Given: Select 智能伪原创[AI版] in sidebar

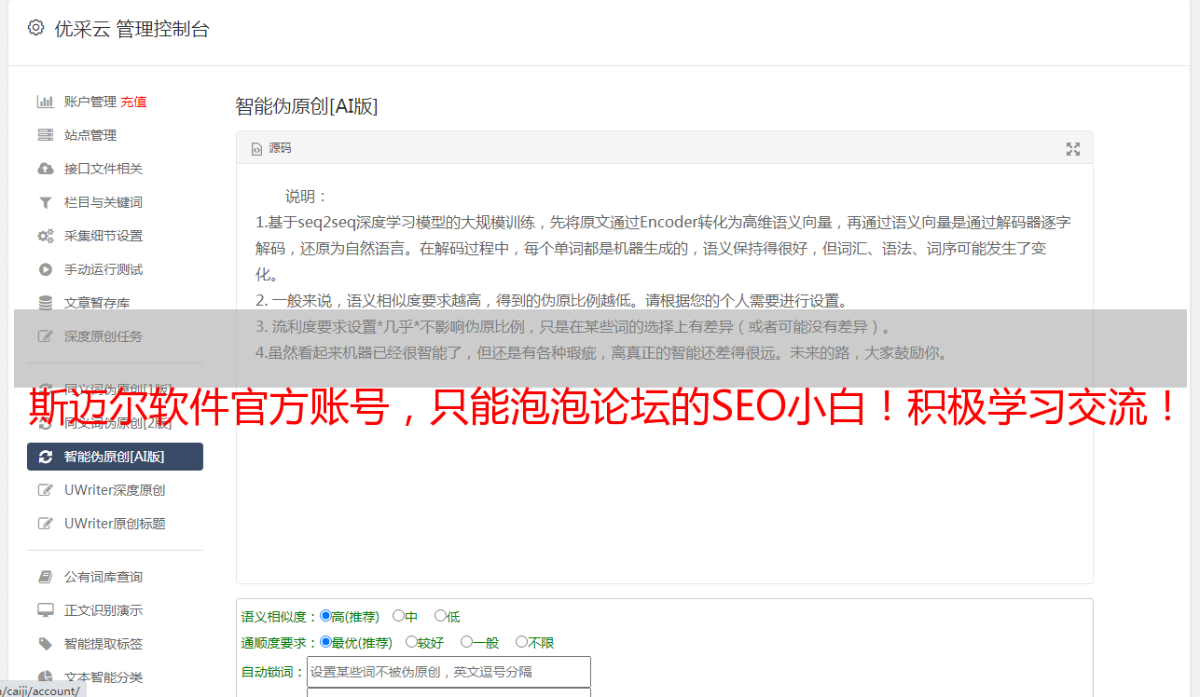Looking at the screenshot, I should point(116,457).
